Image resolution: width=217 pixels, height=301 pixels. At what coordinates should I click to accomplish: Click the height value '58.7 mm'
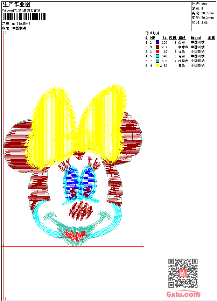click(x=208, y=13)
